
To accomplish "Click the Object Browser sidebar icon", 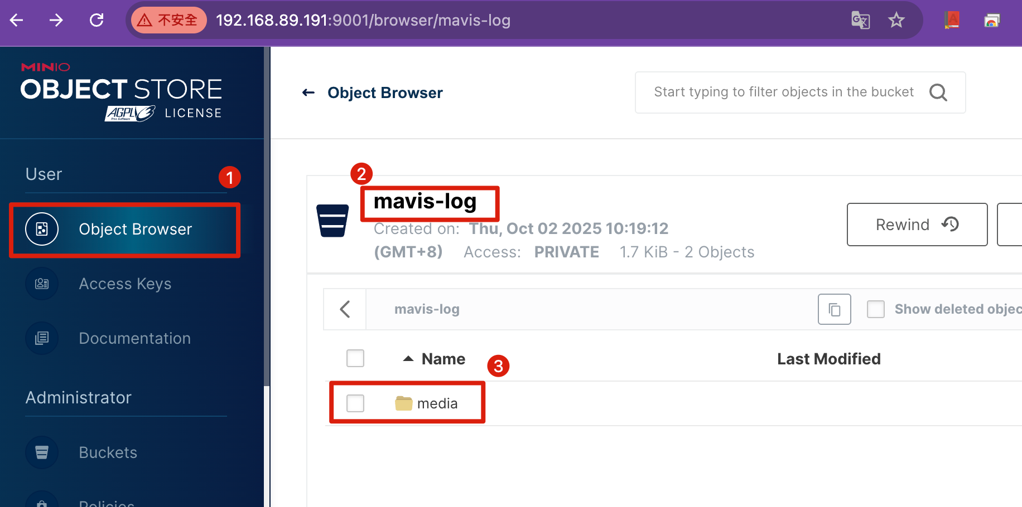I will (42, 229).
